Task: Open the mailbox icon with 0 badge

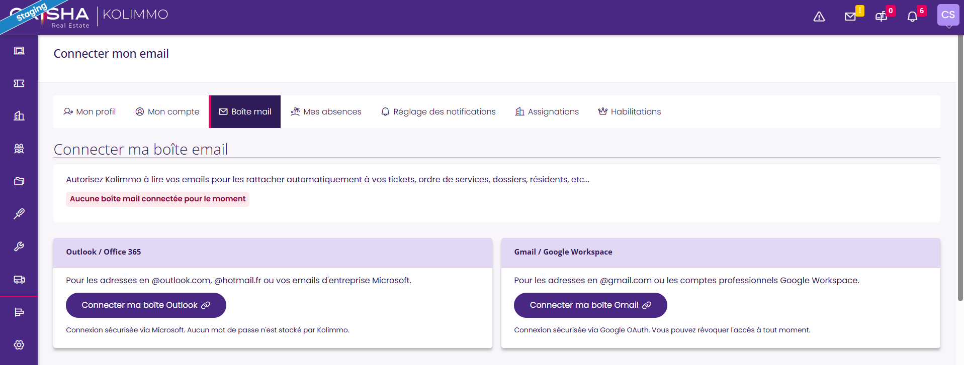Action: click(882, 17)
